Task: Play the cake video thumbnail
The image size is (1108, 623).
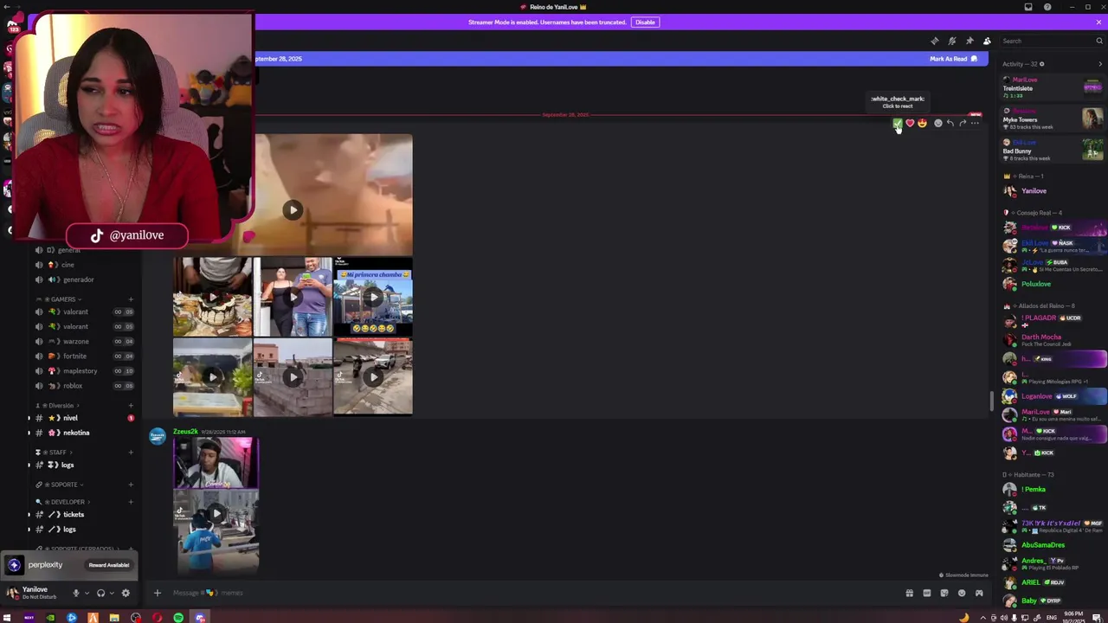Action: coord(212,297)
